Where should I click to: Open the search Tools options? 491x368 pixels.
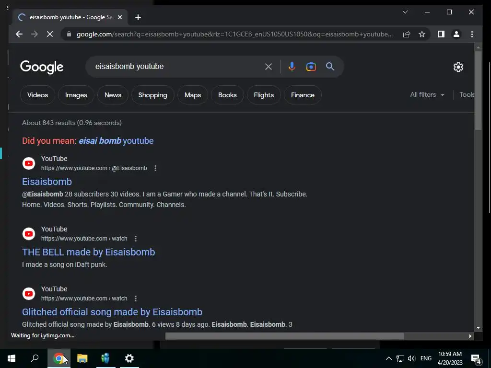coord(467,94)
